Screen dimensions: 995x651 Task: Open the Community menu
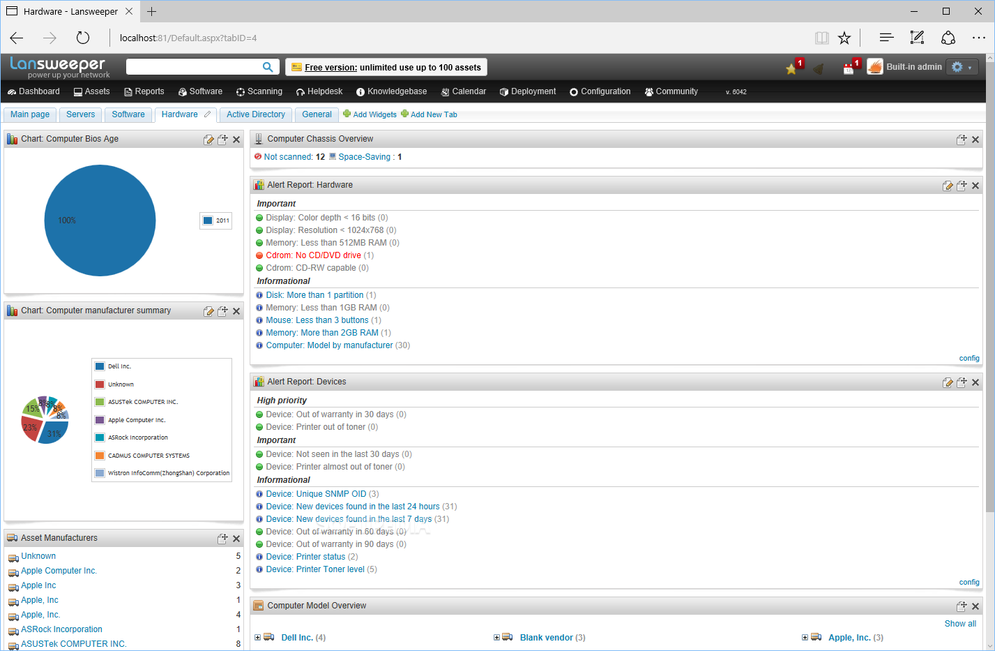671,91
